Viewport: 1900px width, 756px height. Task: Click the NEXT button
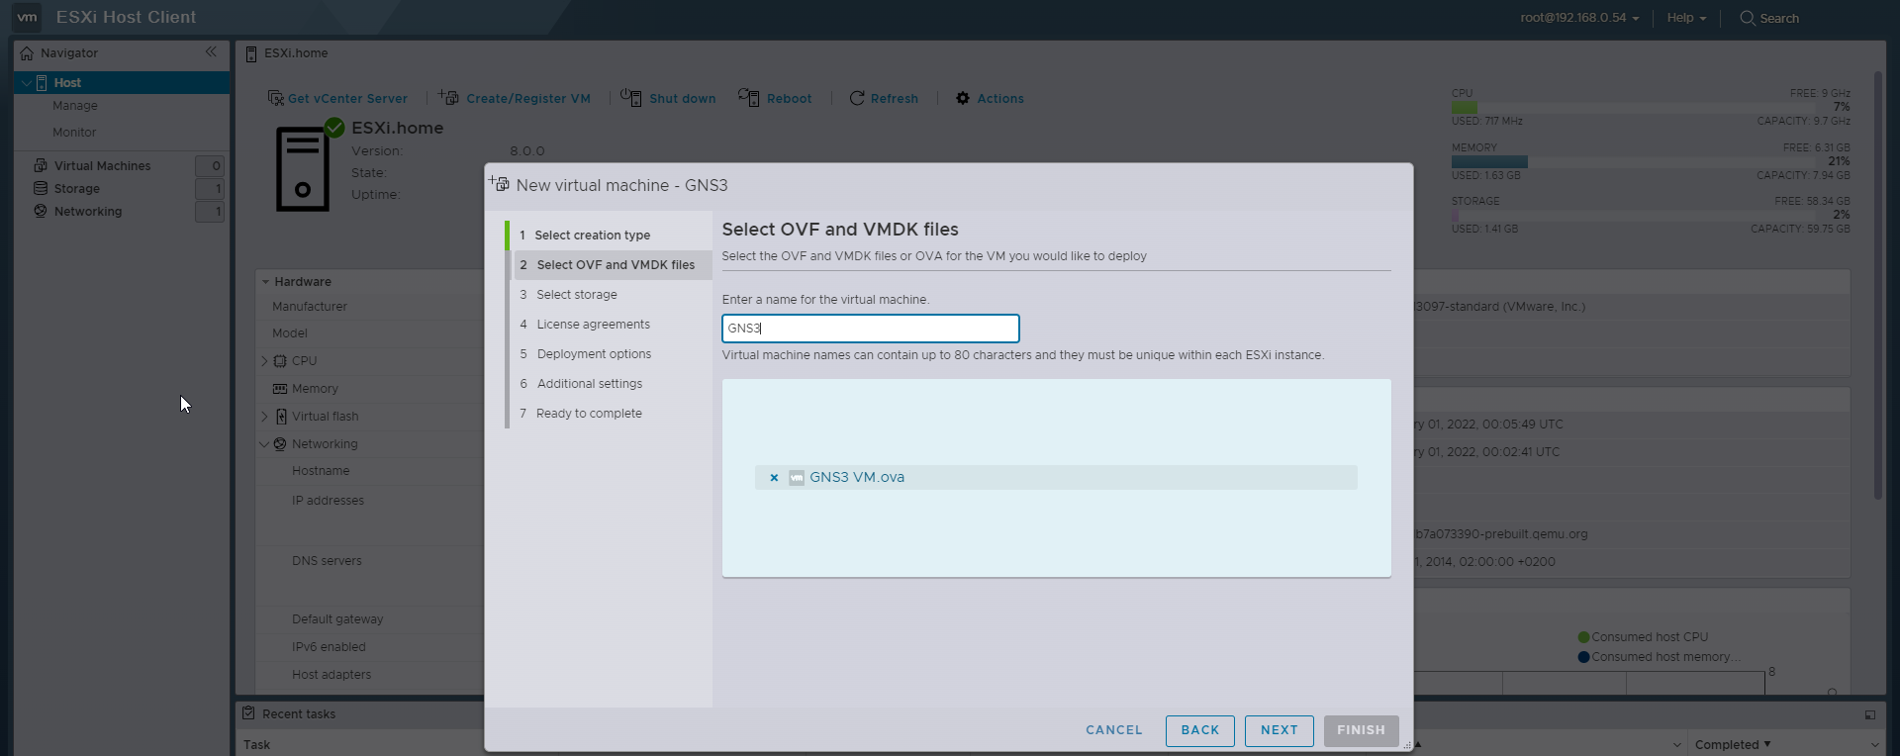(1279, 730)
